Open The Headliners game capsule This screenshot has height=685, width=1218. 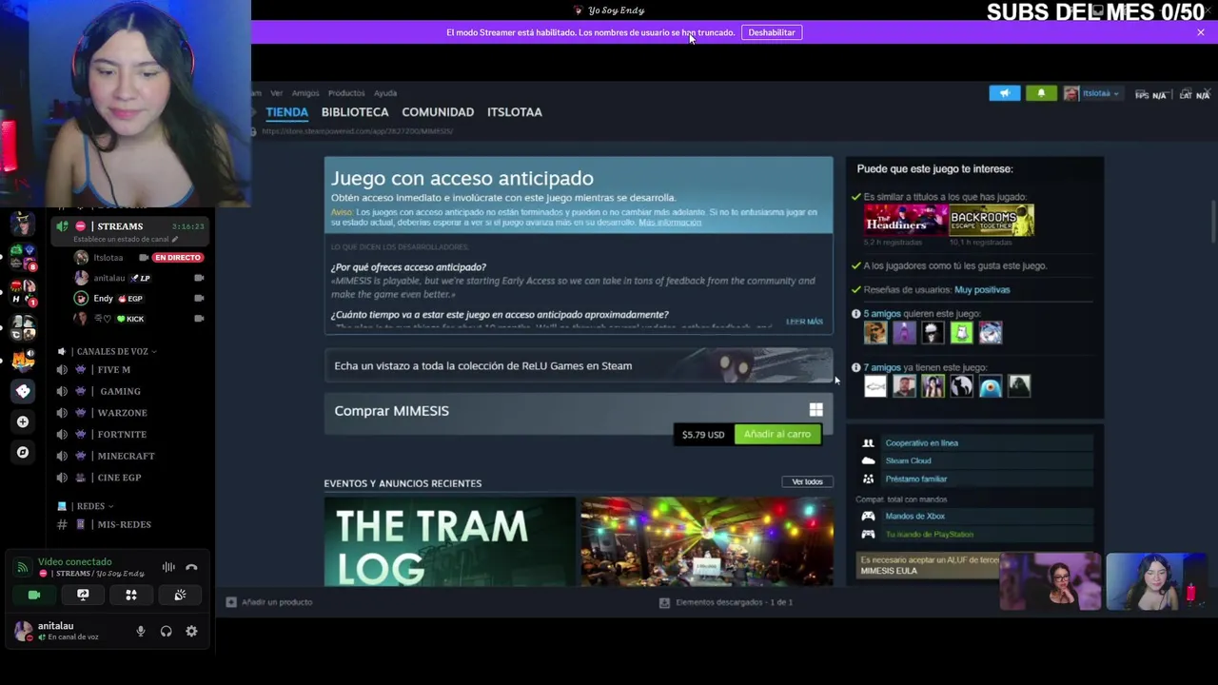(906, 221)
